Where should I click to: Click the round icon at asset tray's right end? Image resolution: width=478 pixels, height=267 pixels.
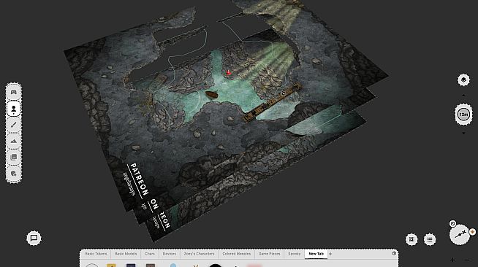coord(394,253)
